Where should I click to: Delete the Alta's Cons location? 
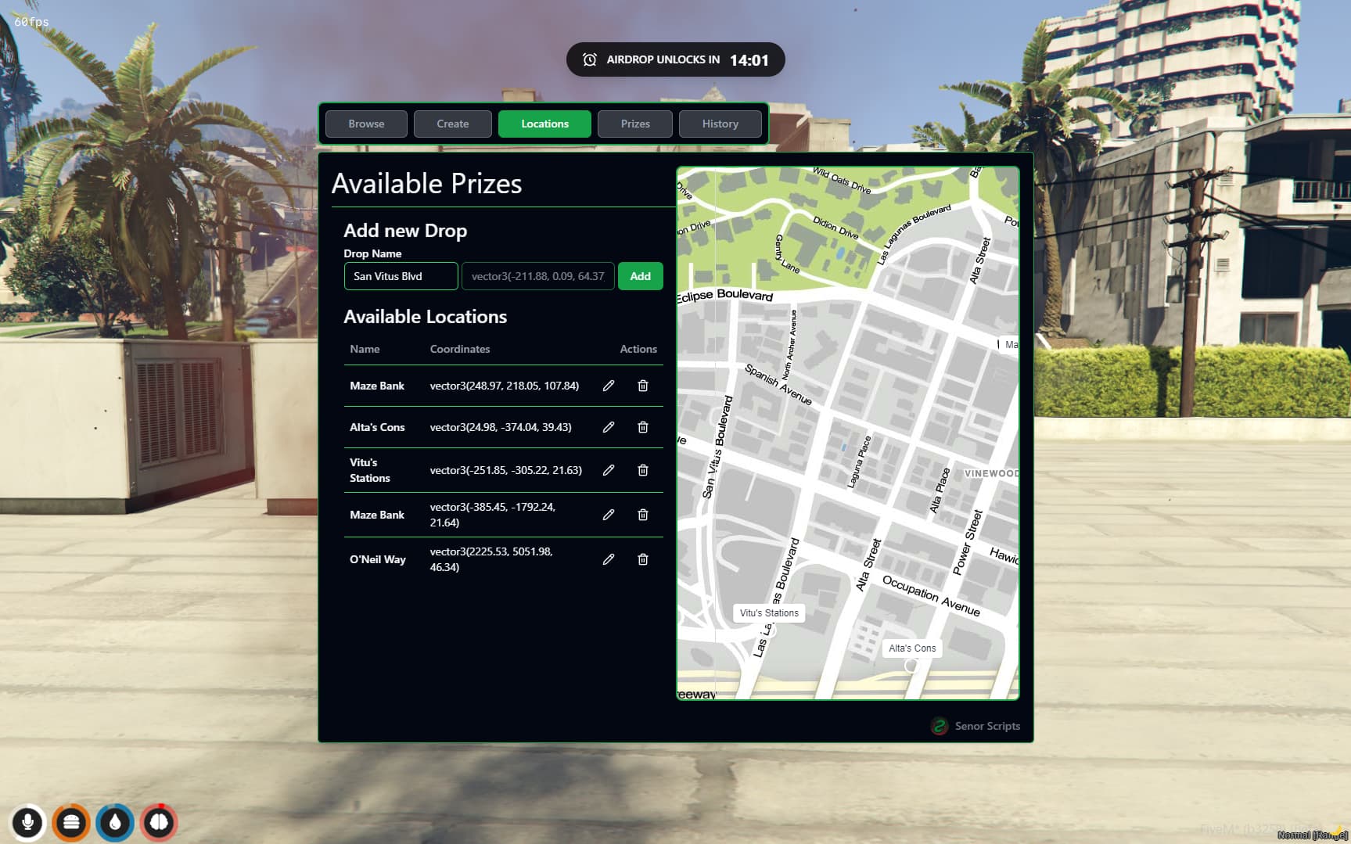tap(643, 427)
